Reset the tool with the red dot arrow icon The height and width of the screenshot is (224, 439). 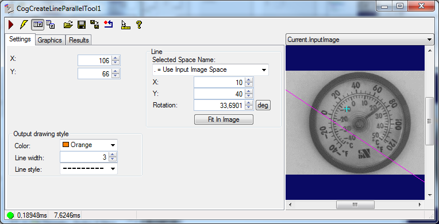click(x=109, y=25)
